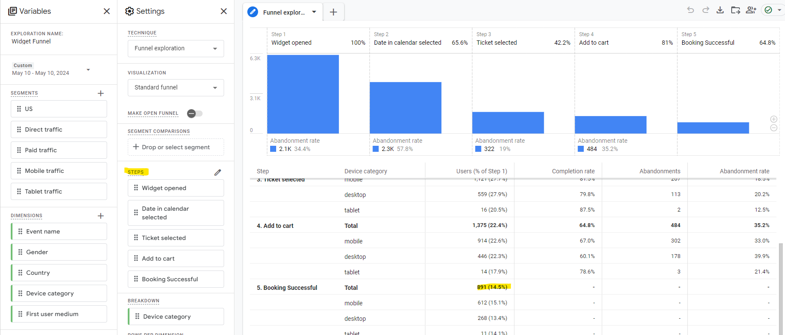Click the Date in calendar selected step
This screenshot has width=785, height=335.
(x=176, y=213)
